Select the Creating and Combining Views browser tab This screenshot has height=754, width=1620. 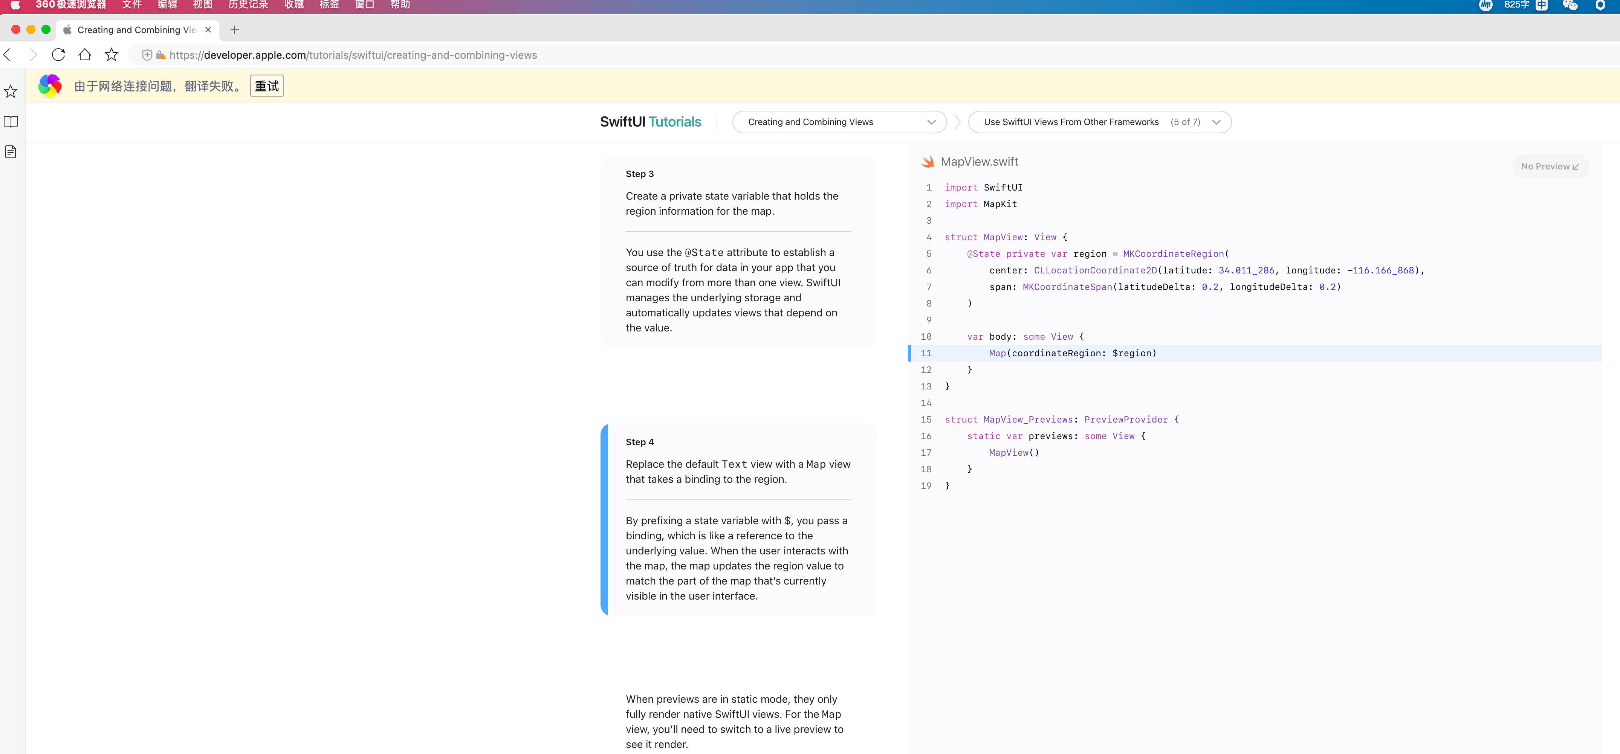[x=136, y=29]
